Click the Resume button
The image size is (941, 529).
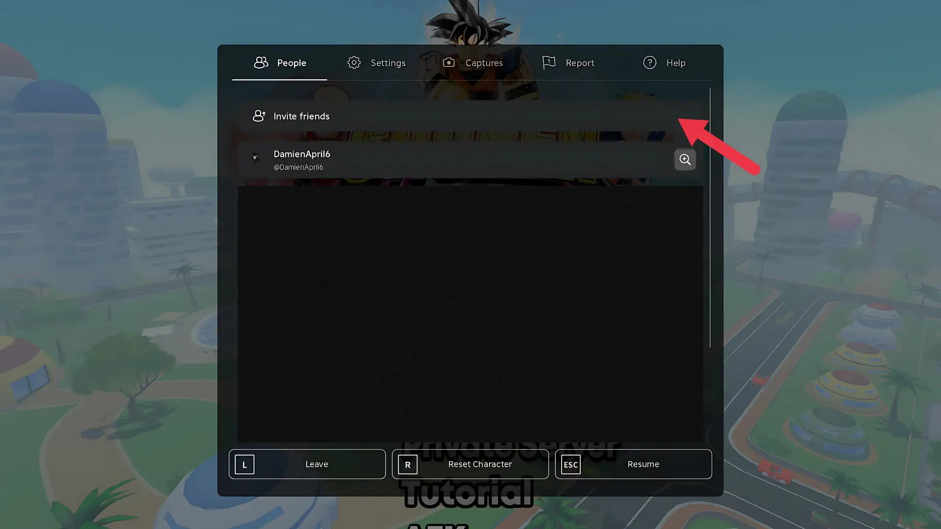click(x=633, y=464)
